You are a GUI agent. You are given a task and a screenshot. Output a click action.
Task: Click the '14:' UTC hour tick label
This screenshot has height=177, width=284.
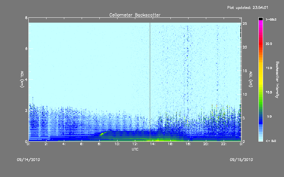(x=153, y=144)
